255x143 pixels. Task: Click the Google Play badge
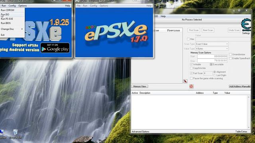[x=55, y=48]
